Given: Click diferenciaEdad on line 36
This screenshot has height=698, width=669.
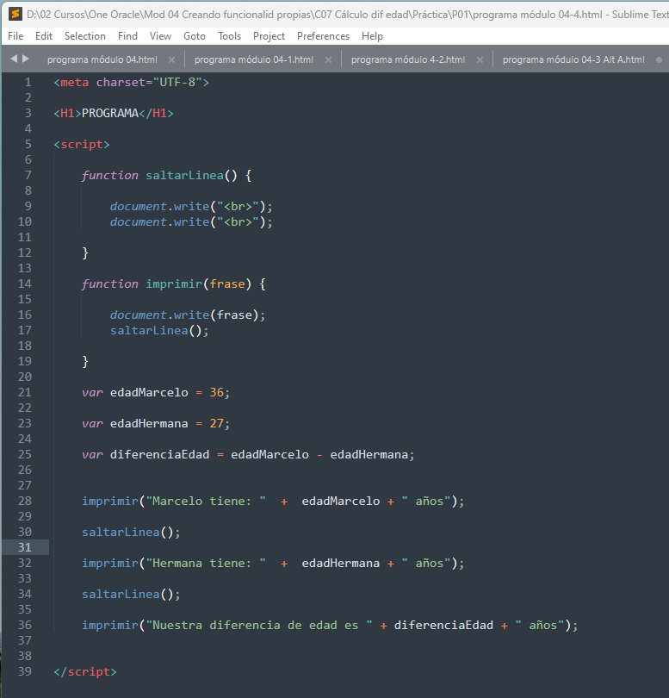Looking at the screenshot, I should tap(443, 626).
